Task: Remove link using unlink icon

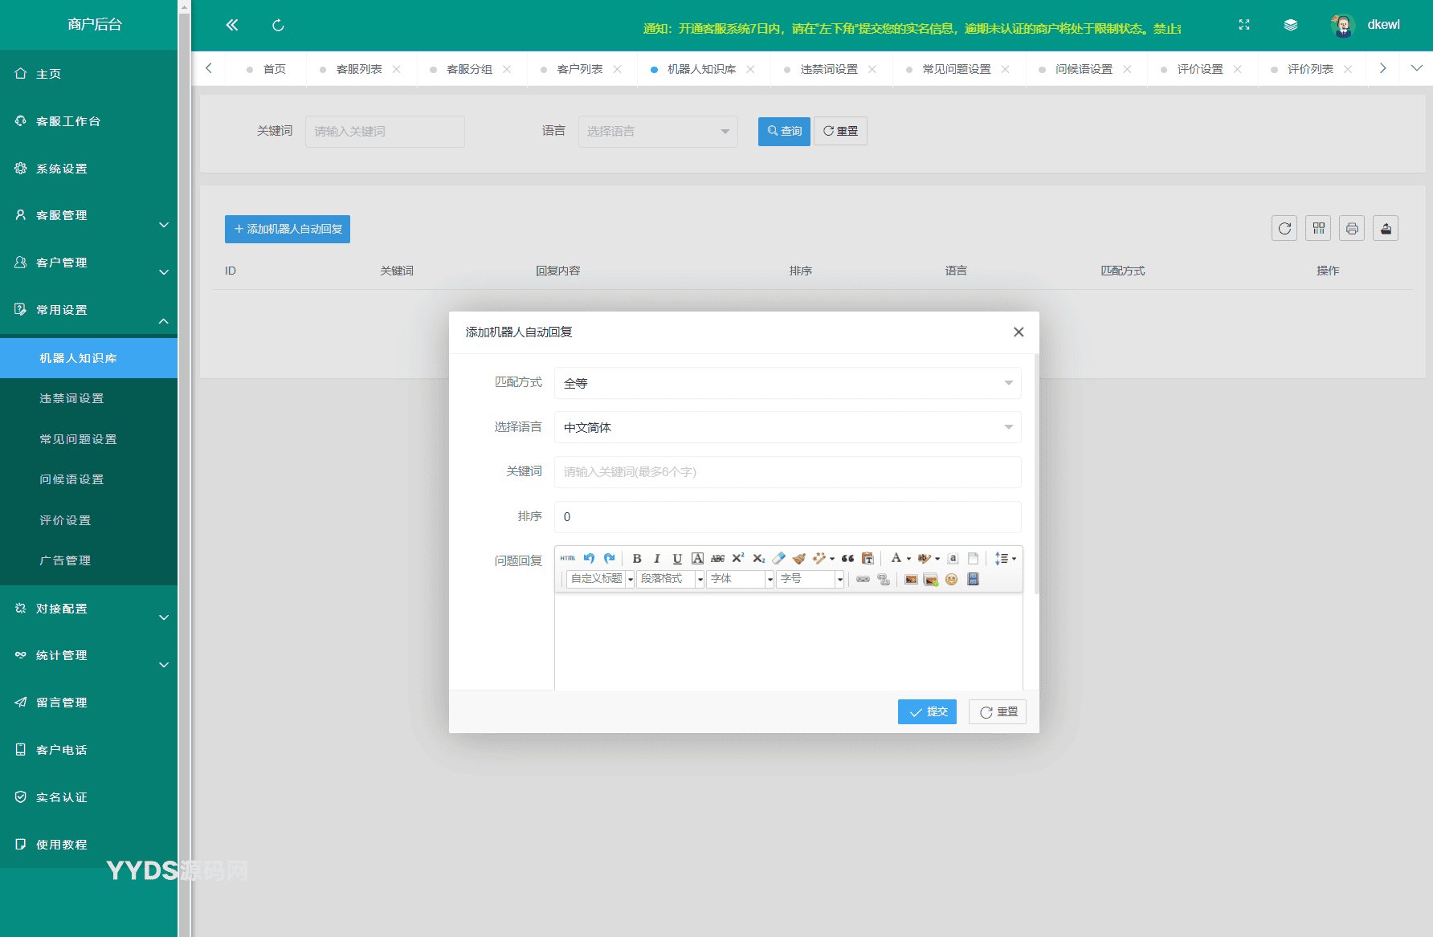Action: click(x=884, y=579)
